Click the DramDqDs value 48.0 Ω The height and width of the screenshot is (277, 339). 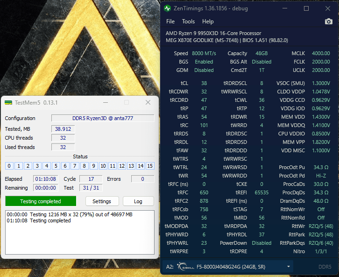(x=321, y=201)
